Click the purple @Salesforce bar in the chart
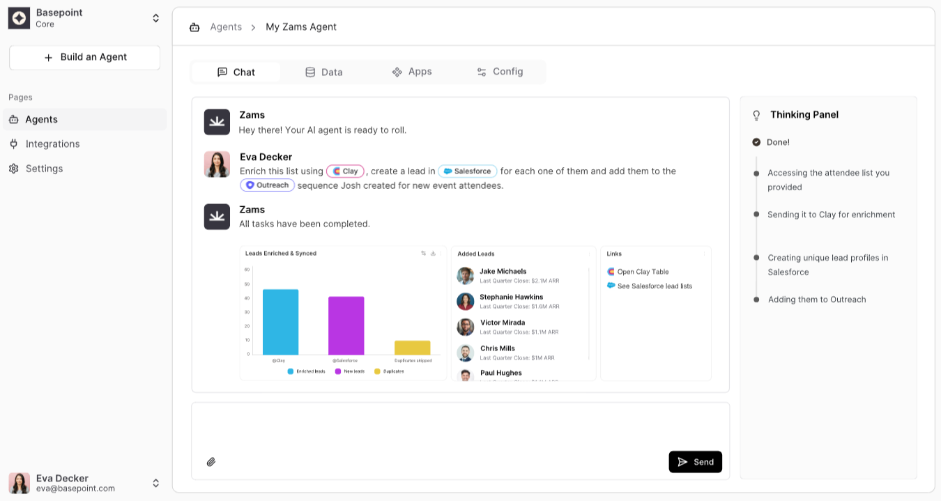 tap(346, 325)
